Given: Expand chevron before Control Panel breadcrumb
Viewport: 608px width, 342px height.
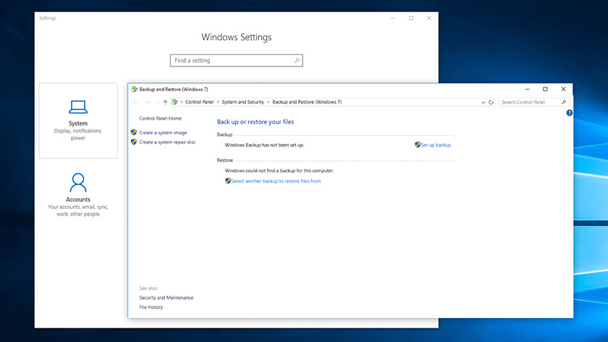Looking at the screenshot, I should pyautogui.click(x=181, y=102).
